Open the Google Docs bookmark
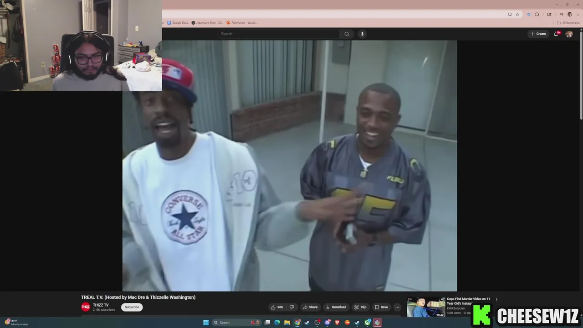 [178, 23]
